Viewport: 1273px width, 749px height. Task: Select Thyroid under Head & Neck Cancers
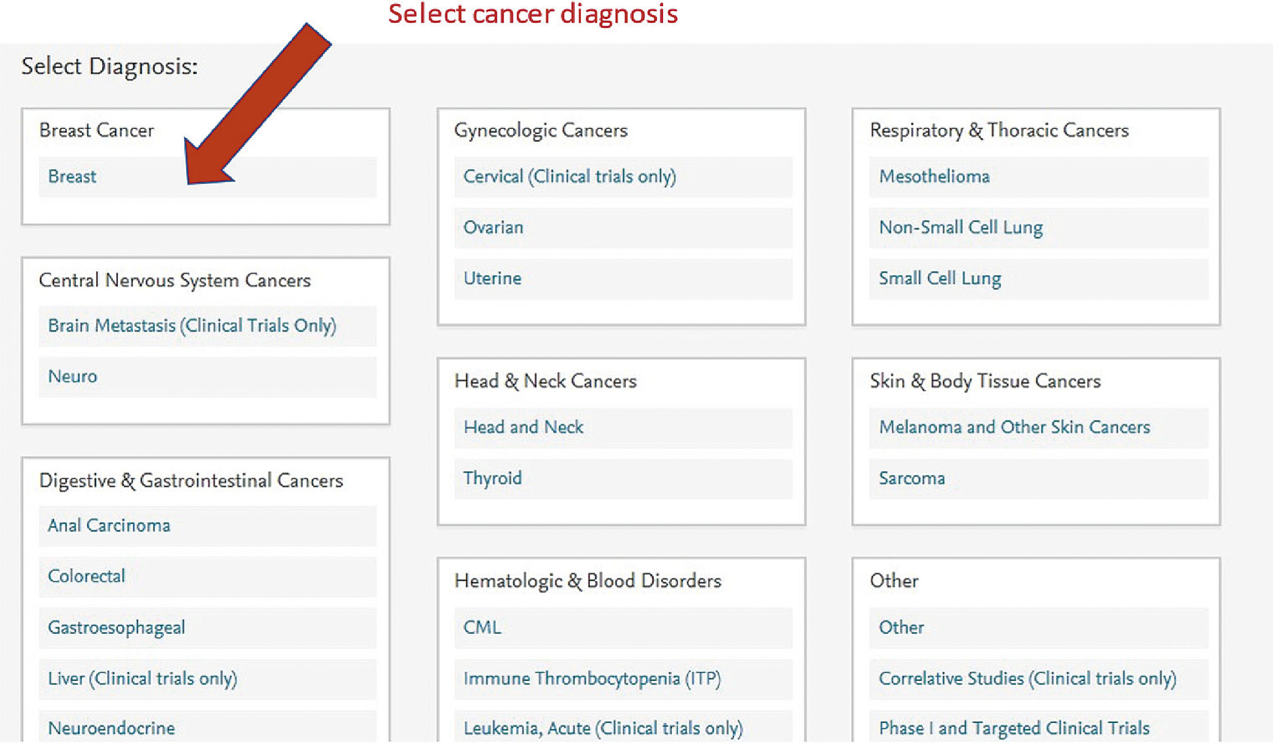coord(492,479)
